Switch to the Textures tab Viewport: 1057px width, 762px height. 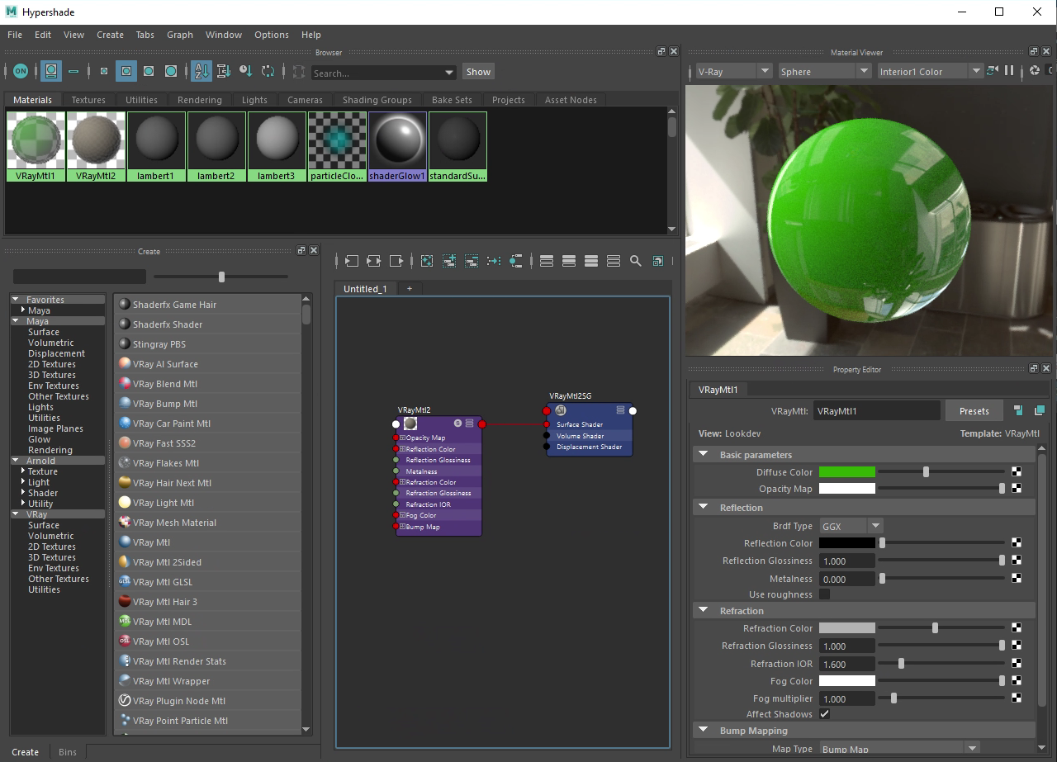pyautogui.click(x=88, y=100)
